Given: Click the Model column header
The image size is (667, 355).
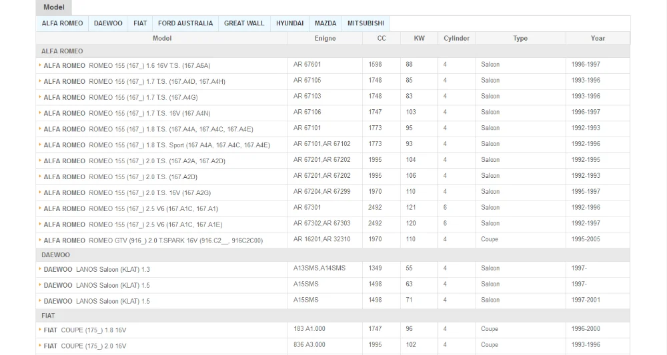Looking at the screenshot, I should (162, 39).
